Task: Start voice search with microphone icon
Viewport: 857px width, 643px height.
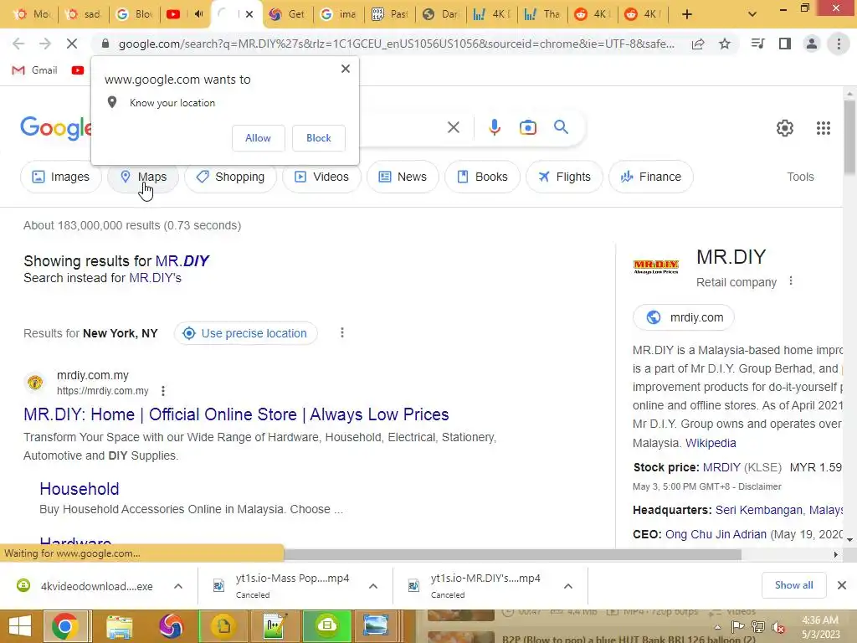Action: pyautogui.click(x=494, y=127)
